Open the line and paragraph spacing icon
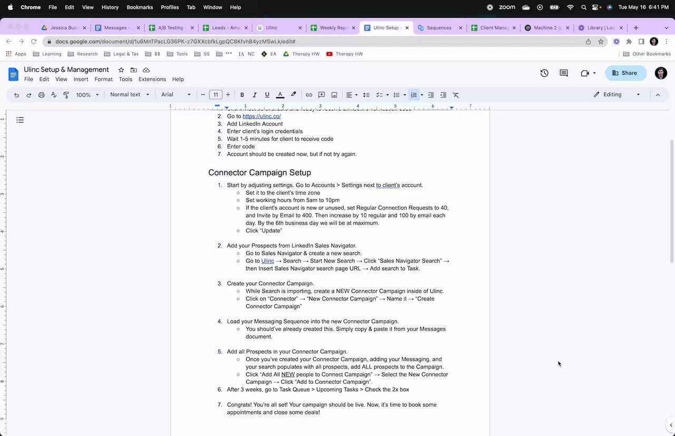 pos(367,95)
